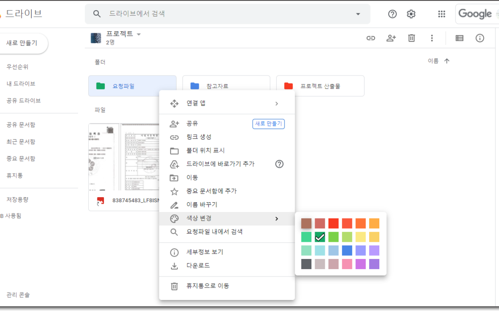Open the PDF file thumbnail preview
499x311 pixels.
(x=124, y=157)
